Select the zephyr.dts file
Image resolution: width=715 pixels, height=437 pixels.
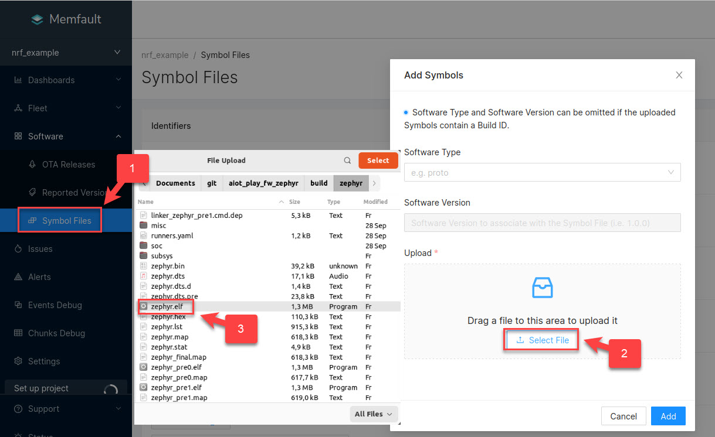(268, 276)
